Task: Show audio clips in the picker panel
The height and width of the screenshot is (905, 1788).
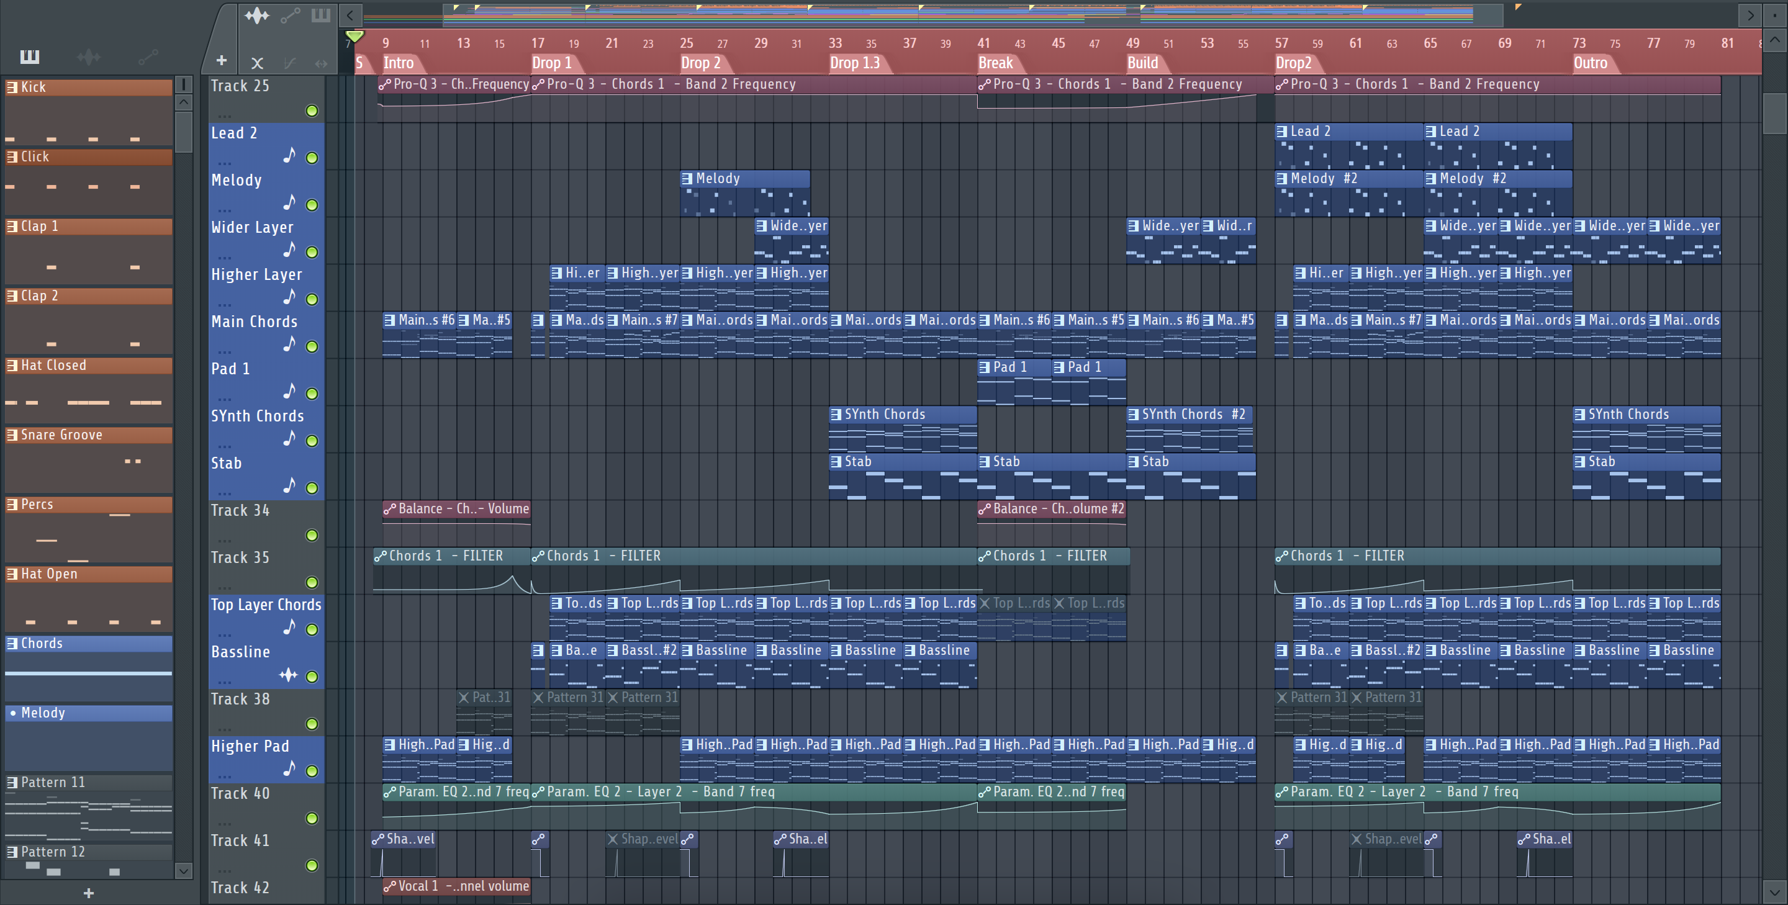Action: (x=88, y=56)
